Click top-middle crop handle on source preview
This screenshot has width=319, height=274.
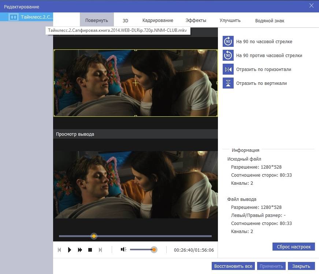[x=136, y=50]
